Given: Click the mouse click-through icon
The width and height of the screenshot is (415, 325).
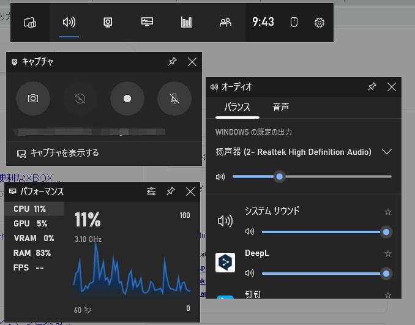Looking at the screenshot, I should [294, 22].
